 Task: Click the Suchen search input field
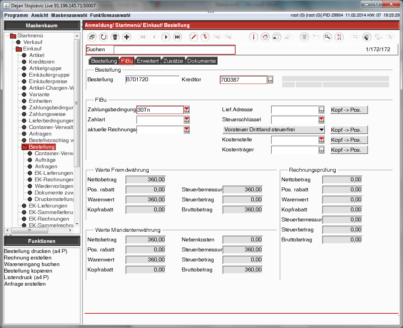coord(174,50)
